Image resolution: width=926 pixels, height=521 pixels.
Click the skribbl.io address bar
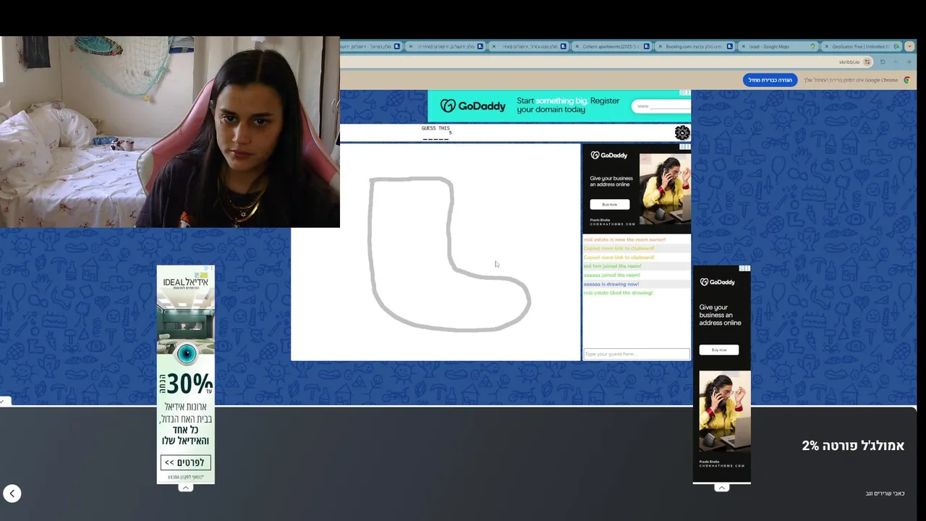(x=608, y=62)
